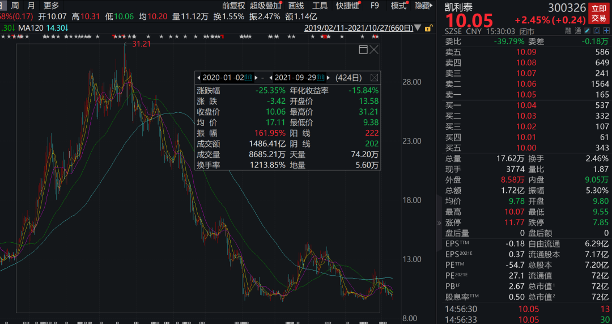Maximize the range selection box in chart
This screenshot has width=612, height=324.
[363, 49]
